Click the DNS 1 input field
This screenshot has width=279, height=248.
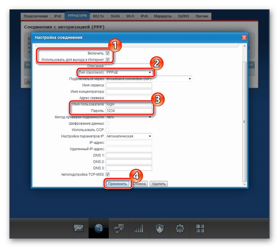pos(129,155)
